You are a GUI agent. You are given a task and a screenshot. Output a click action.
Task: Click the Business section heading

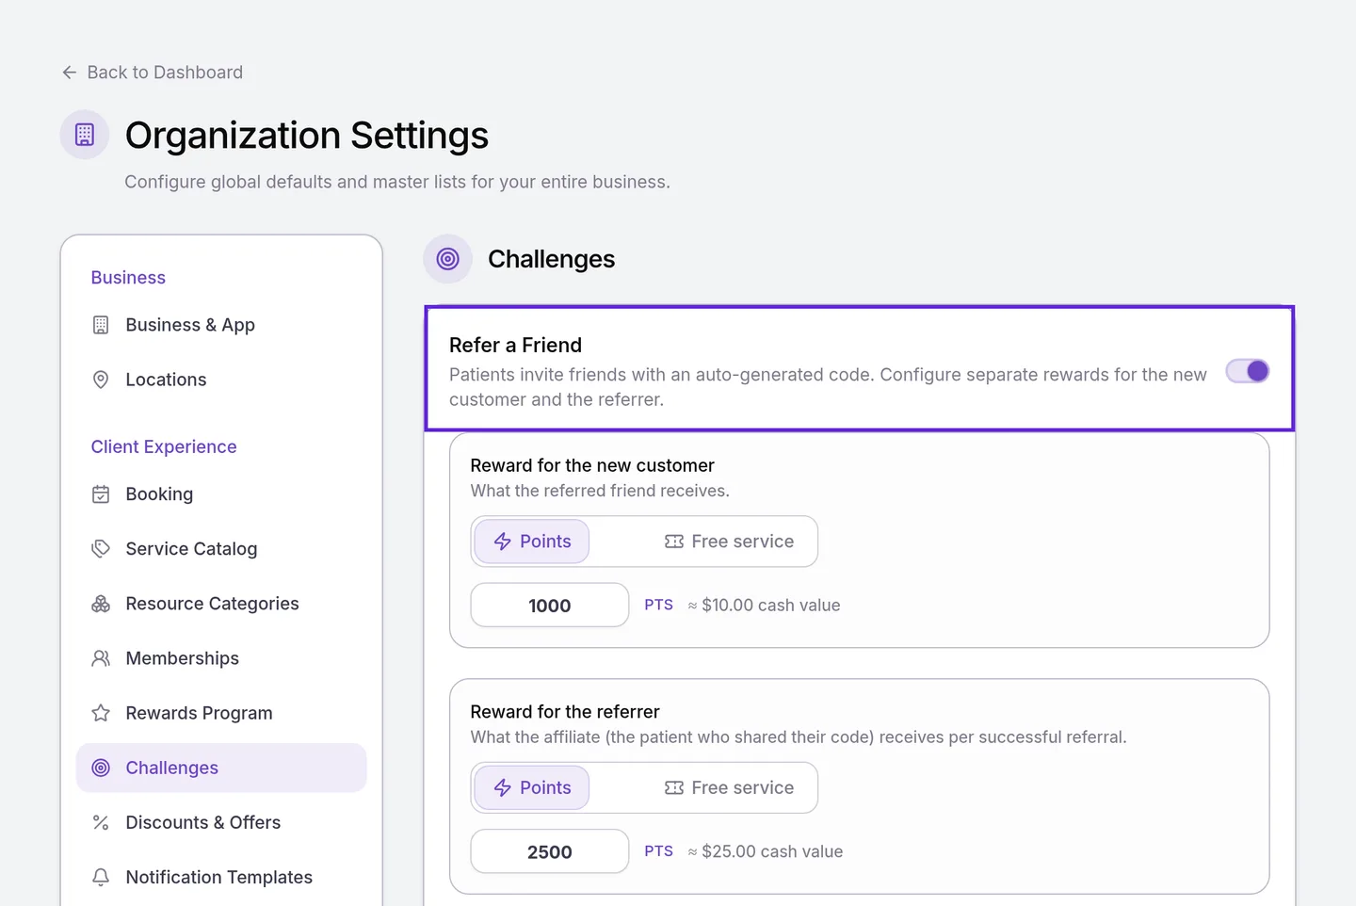pyautogui.click(x=128, y=278)
